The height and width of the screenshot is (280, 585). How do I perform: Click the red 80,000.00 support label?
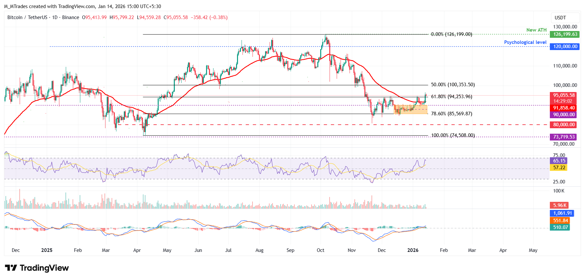coord(564,125)
